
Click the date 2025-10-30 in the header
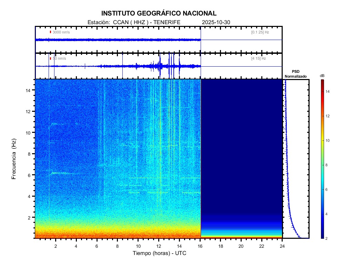tap(216, 22)
